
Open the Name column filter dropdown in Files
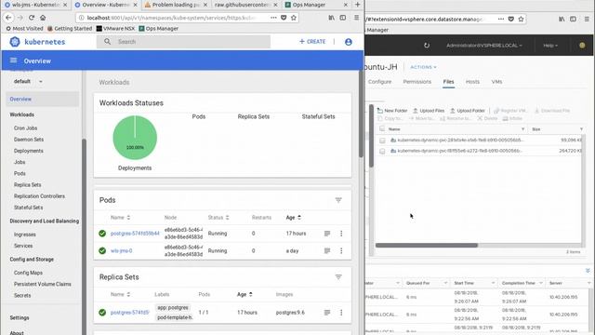point(522,129)
